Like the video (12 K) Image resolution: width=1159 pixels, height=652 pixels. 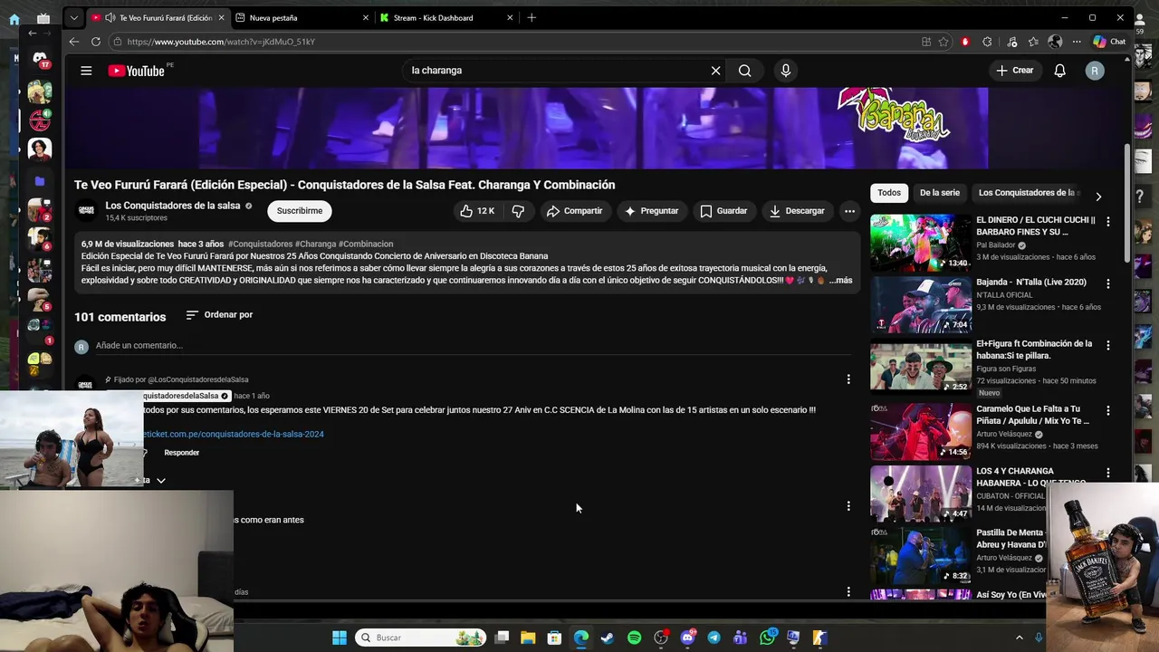[x=476, y=211]
